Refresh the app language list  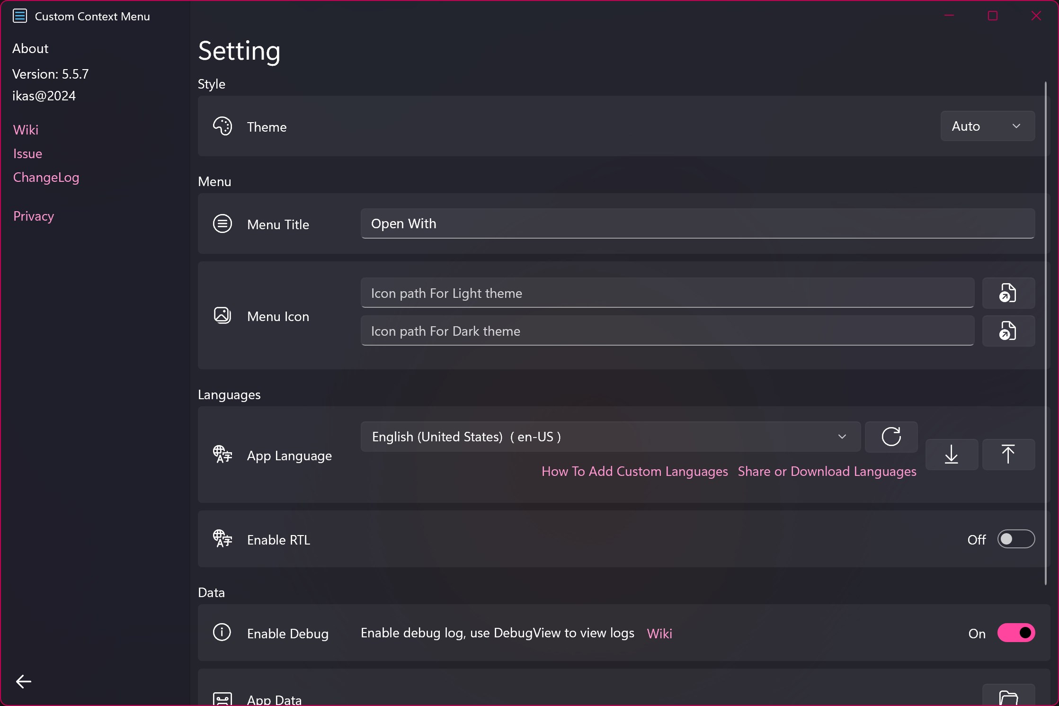[890, 437]
